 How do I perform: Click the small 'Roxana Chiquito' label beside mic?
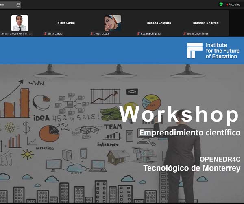(x=150, y=33)
